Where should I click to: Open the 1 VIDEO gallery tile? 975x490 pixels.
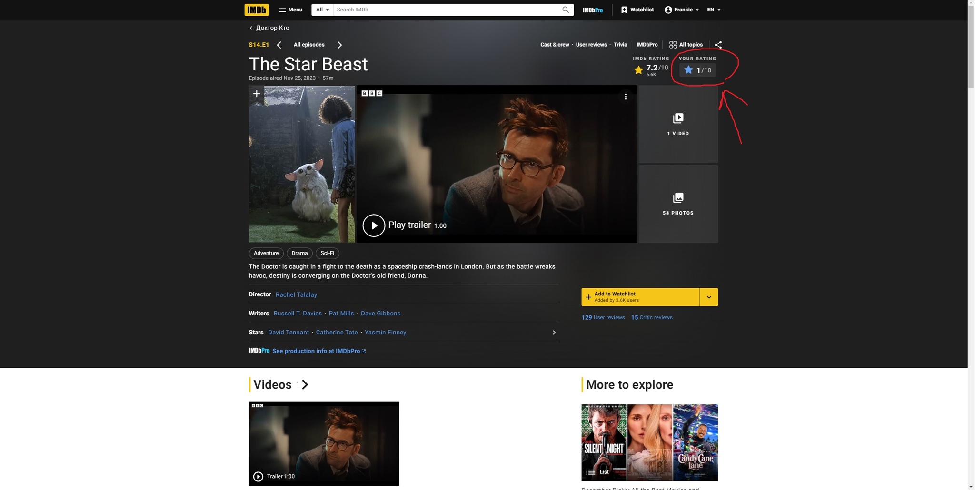tap(678, 124)
